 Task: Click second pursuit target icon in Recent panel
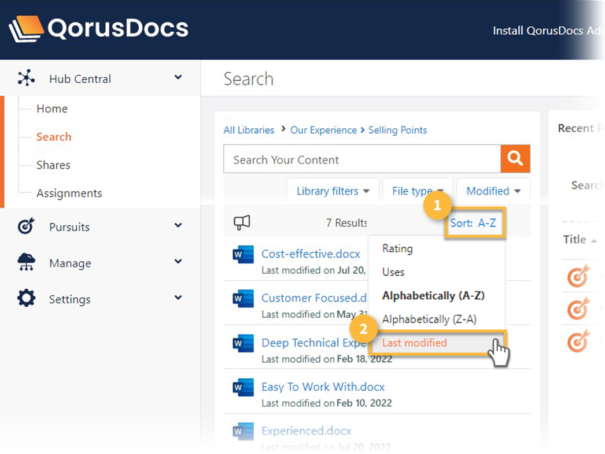pos(578,308)
